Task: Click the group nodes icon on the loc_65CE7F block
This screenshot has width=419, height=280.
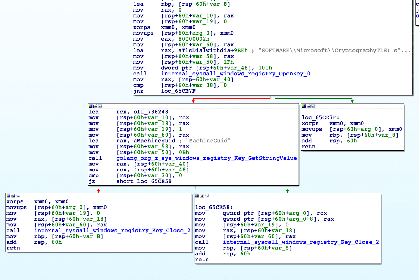Action: click(313, 106)
